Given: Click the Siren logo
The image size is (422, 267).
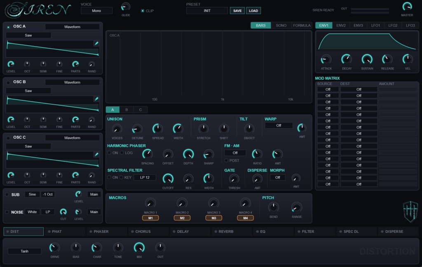Looking at the screenshot, I should [38, 10].
